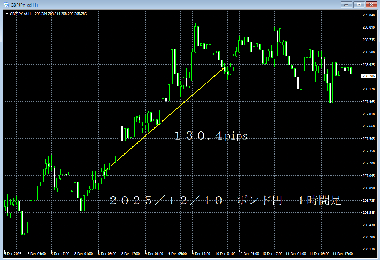Image resolution: width=380 pixels, height=260 pixels.
Task: Click the OHLC values 208.284 208.314 208.206 208.286
Action: click(x=61, y=14)
